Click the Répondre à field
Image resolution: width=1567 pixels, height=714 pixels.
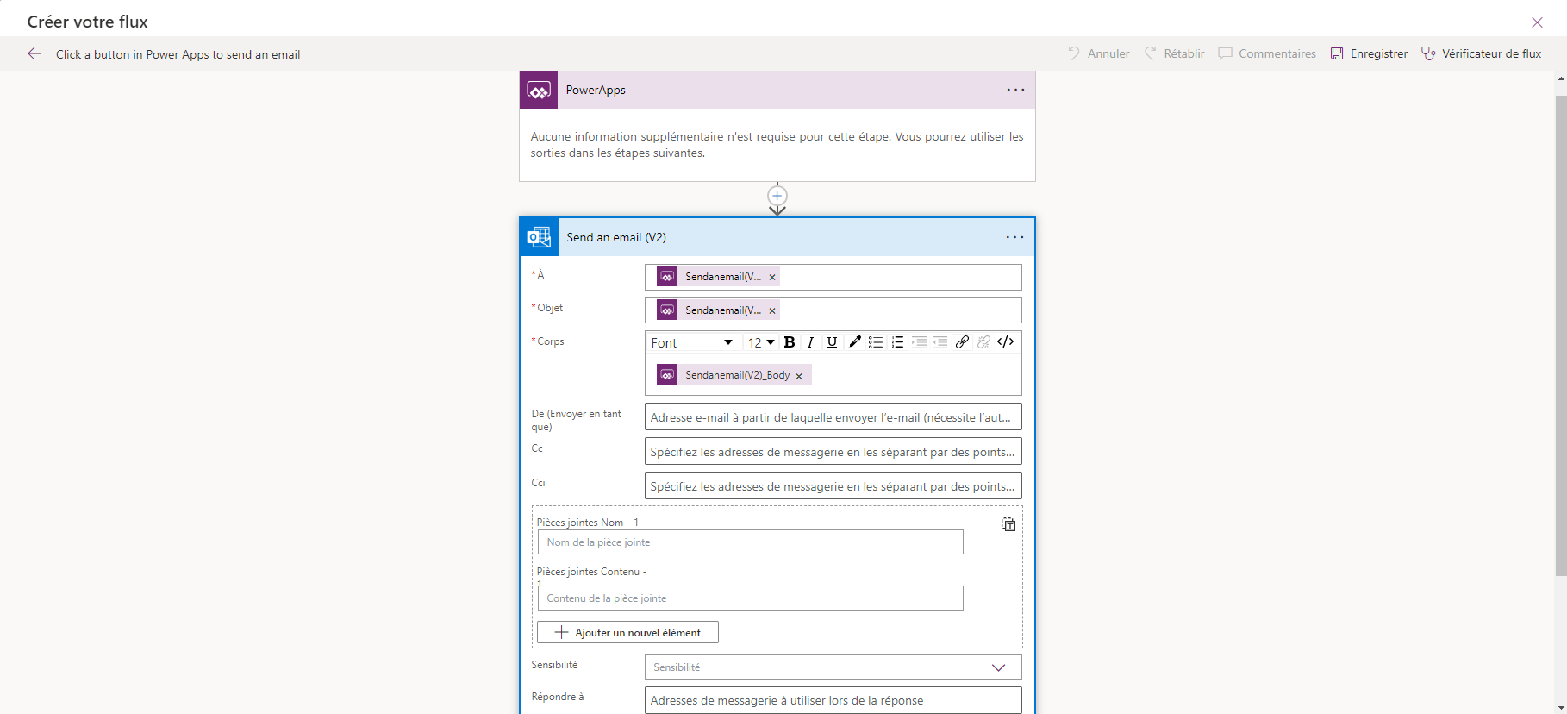(x=833, y=700)
